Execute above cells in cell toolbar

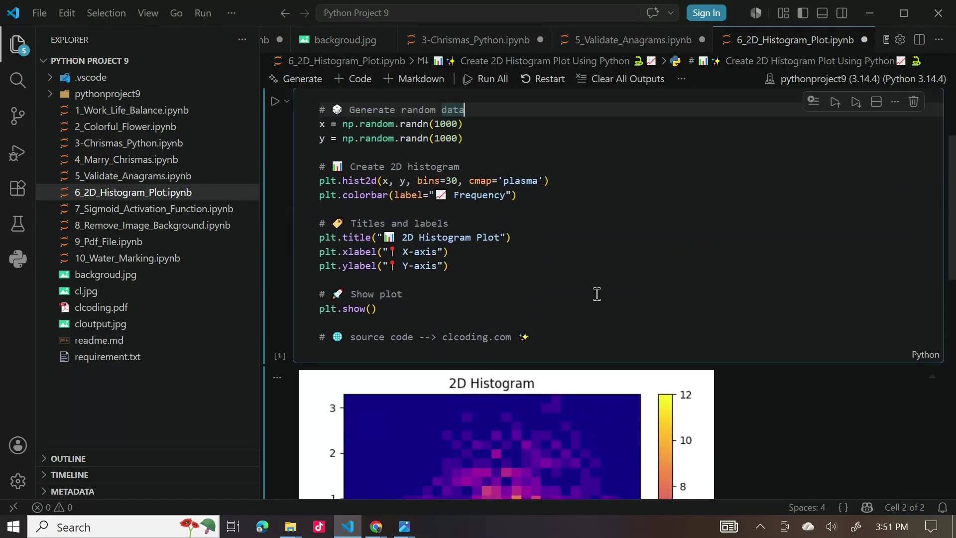pyautogui.click(x=835, y=102)
